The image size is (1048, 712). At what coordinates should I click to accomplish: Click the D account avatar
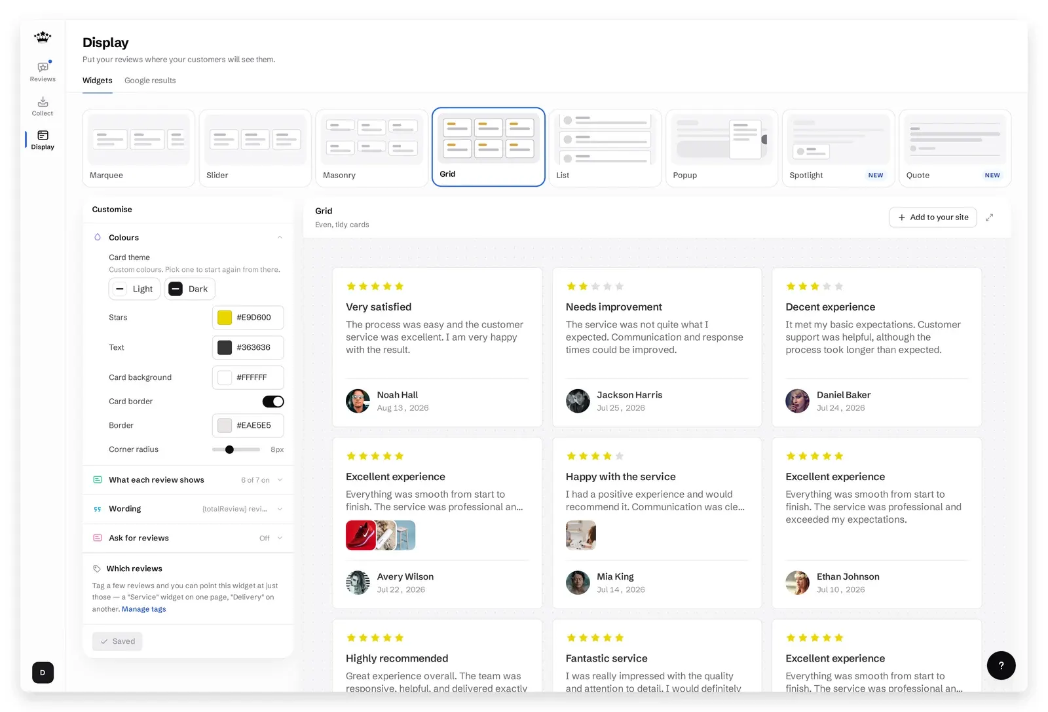[x=43, y=672]
